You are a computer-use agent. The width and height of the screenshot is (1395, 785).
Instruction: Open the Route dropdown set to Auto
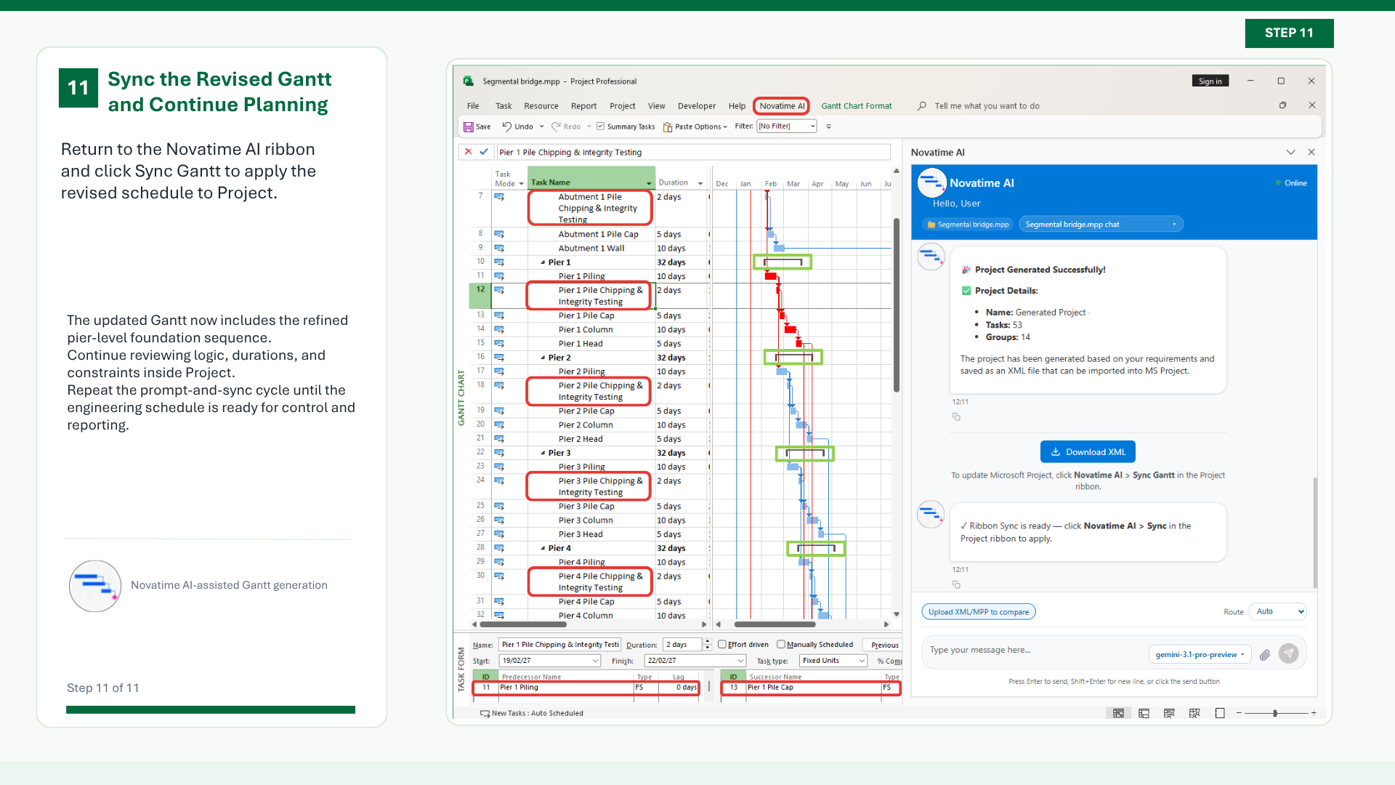coord(1278,612)
